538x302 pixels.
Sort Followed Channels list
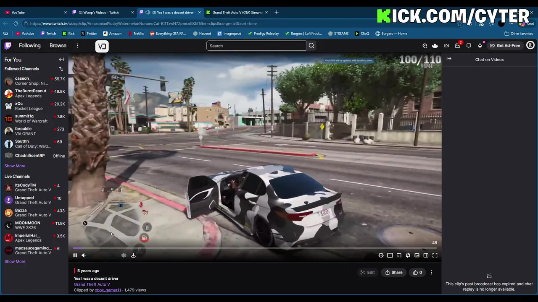click(x=61, y=69)
